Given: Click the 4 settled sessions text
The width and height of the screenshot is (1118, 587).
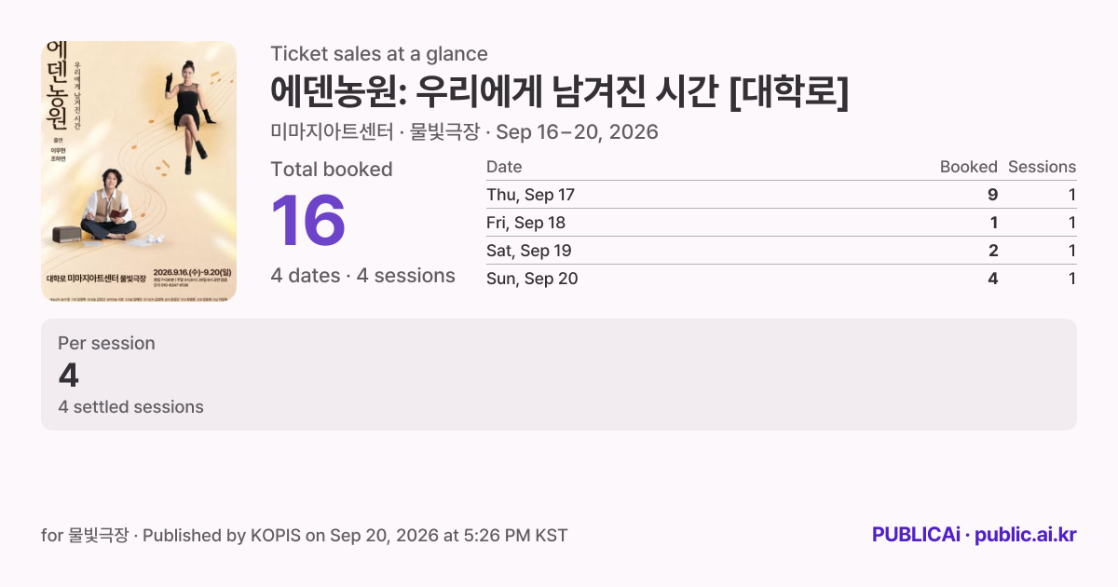Looking at the screenshot, I should [130, 407].
